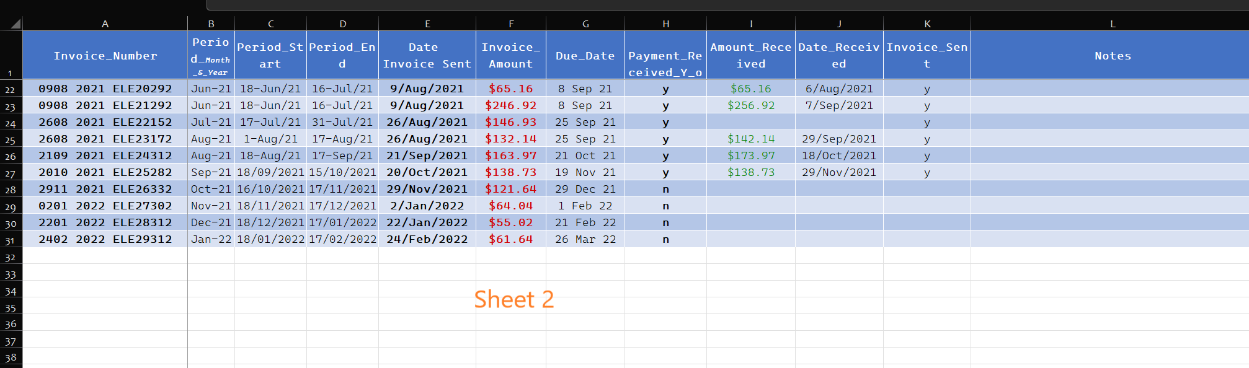Click the 21 Oct 21 due date cell
This screenshot has width=1249, height=368.
point(585,156)
